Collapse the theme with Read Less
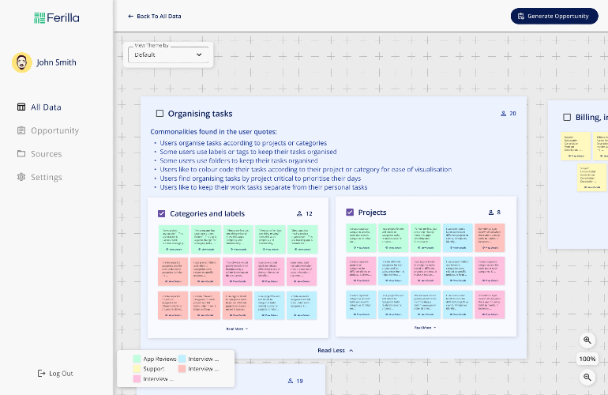608x395 pixels. tap(336, 351)
